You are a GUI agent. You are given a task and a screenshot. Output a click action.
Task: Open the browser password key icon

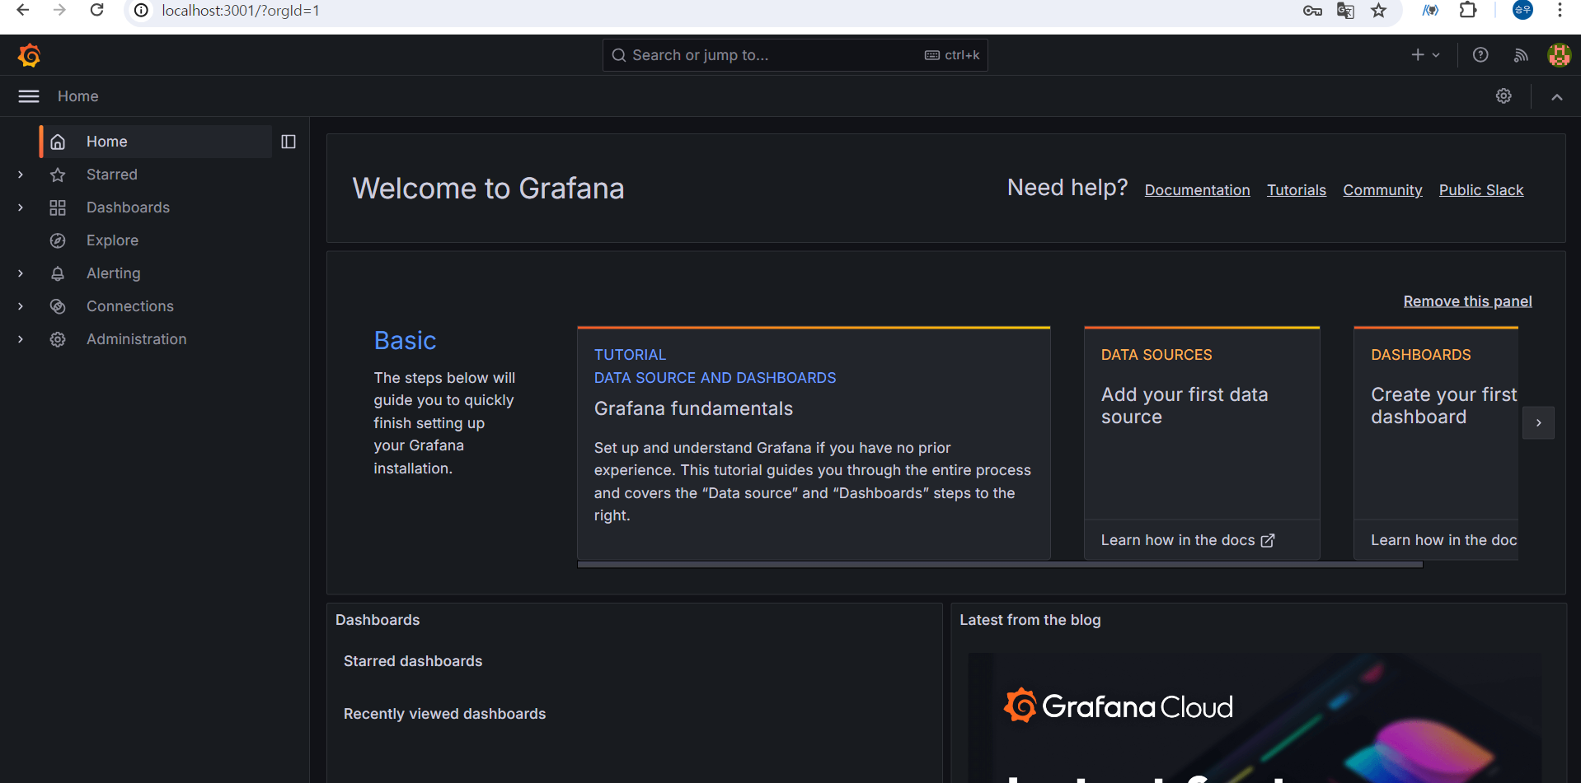1312,10
